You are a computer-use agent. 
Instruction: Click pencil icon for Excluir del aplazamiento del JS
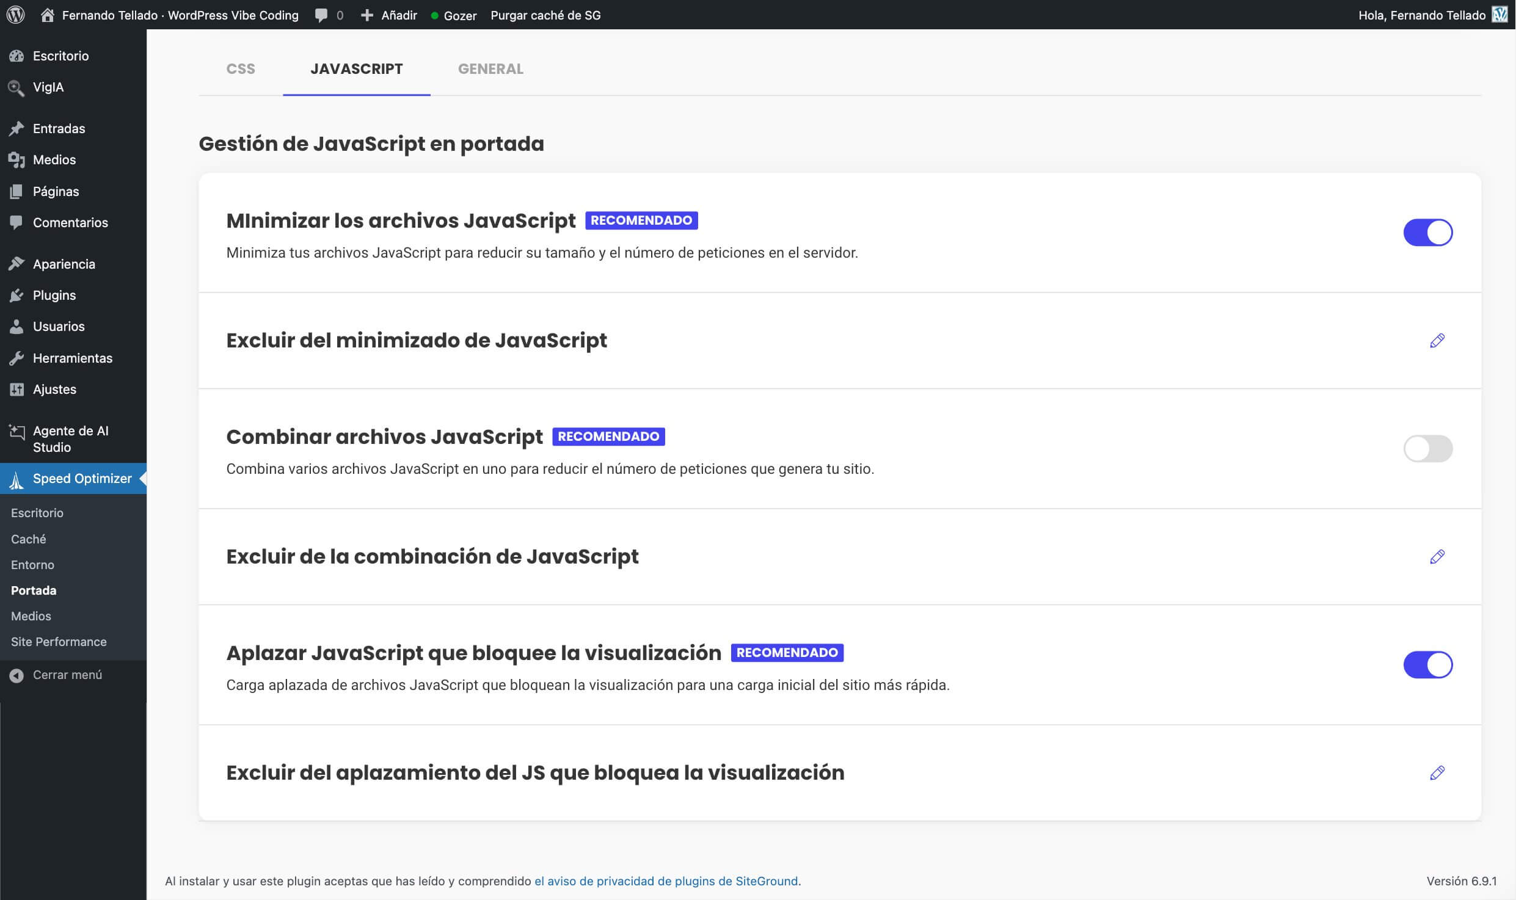coord(1437,772)
